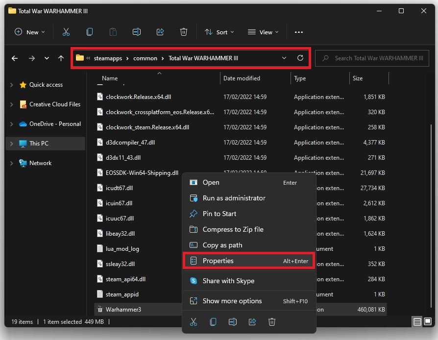Choose Pin to Start
The height and width of the screenshot is (340, 438).
249,214
